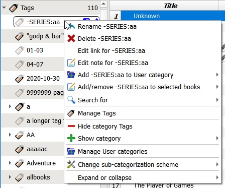Click the Tags category tag icon

click(x=14, y=8)
